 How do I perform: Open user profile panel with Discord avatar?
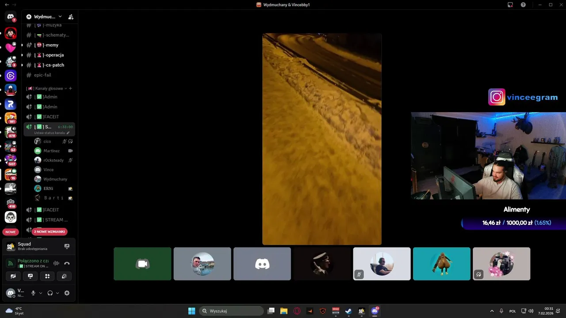tap(16, 293)
